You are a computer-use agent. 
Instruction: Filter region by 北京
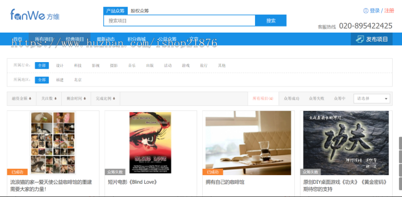[78, 80]
